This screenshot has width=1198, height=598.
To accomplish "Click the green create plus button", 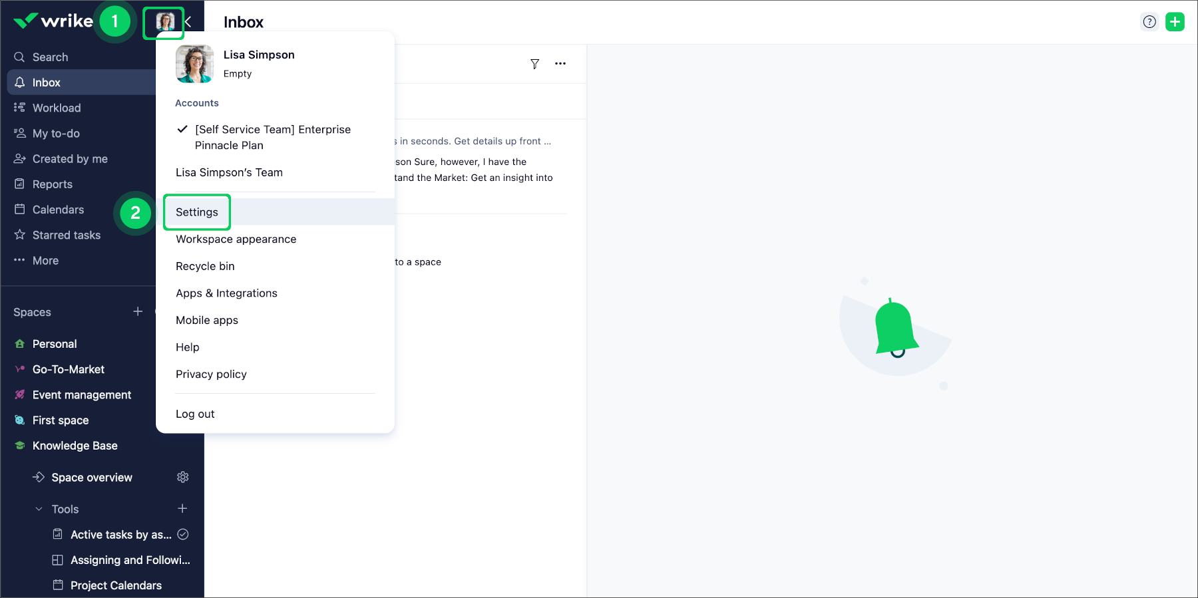I will coord(1175,22).
